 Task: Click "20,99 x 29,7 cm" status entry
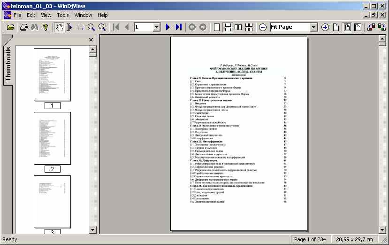(354, 239)
